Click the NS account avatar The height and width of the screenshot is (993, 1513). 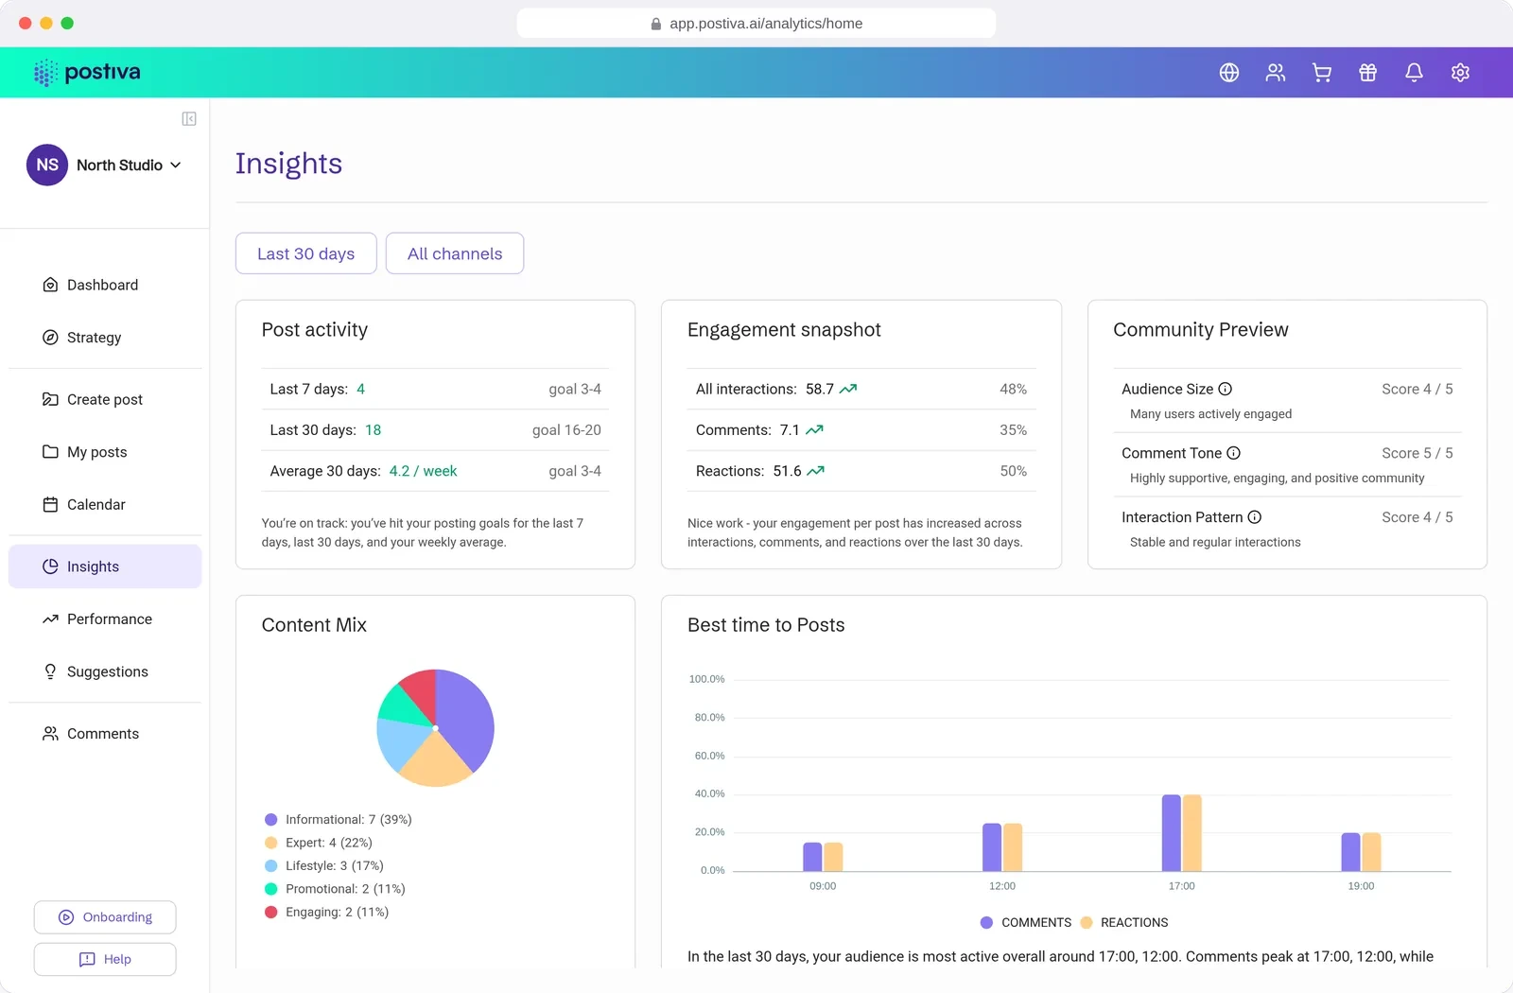point(47,165)
